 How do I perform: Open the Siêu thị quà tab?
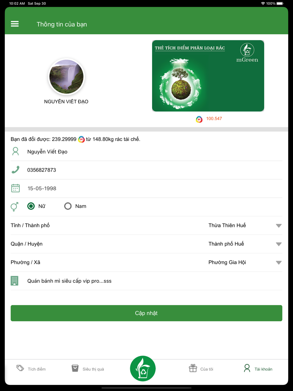[x=88, y=369]
